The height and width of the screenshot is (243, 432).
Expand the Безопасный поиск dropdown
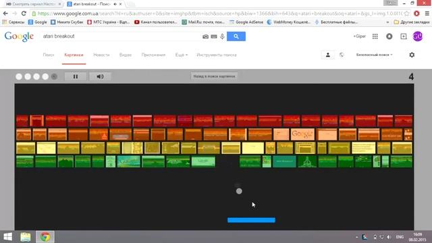pos(374,55)
